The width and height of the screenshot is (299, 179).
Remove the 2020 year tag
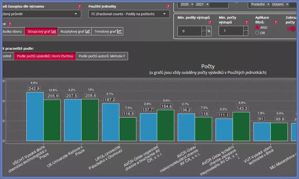[192, 4]
